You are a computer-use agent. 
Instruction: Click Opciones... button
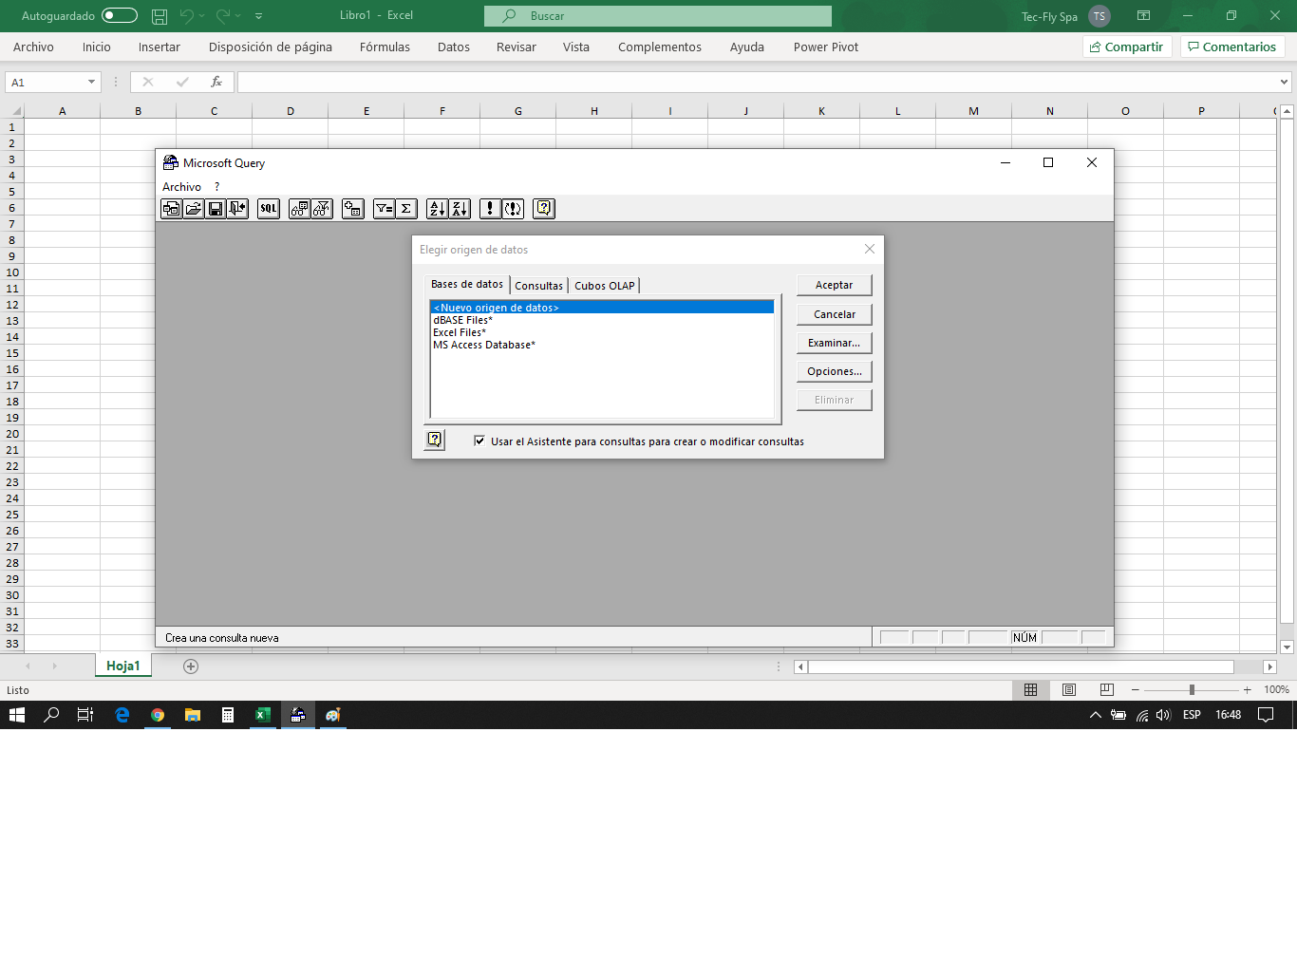(834, 371)
